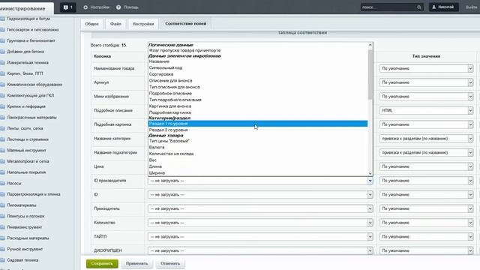Open value type dropdown for Наименование товара
480x270 pixels.
point(427,68)
